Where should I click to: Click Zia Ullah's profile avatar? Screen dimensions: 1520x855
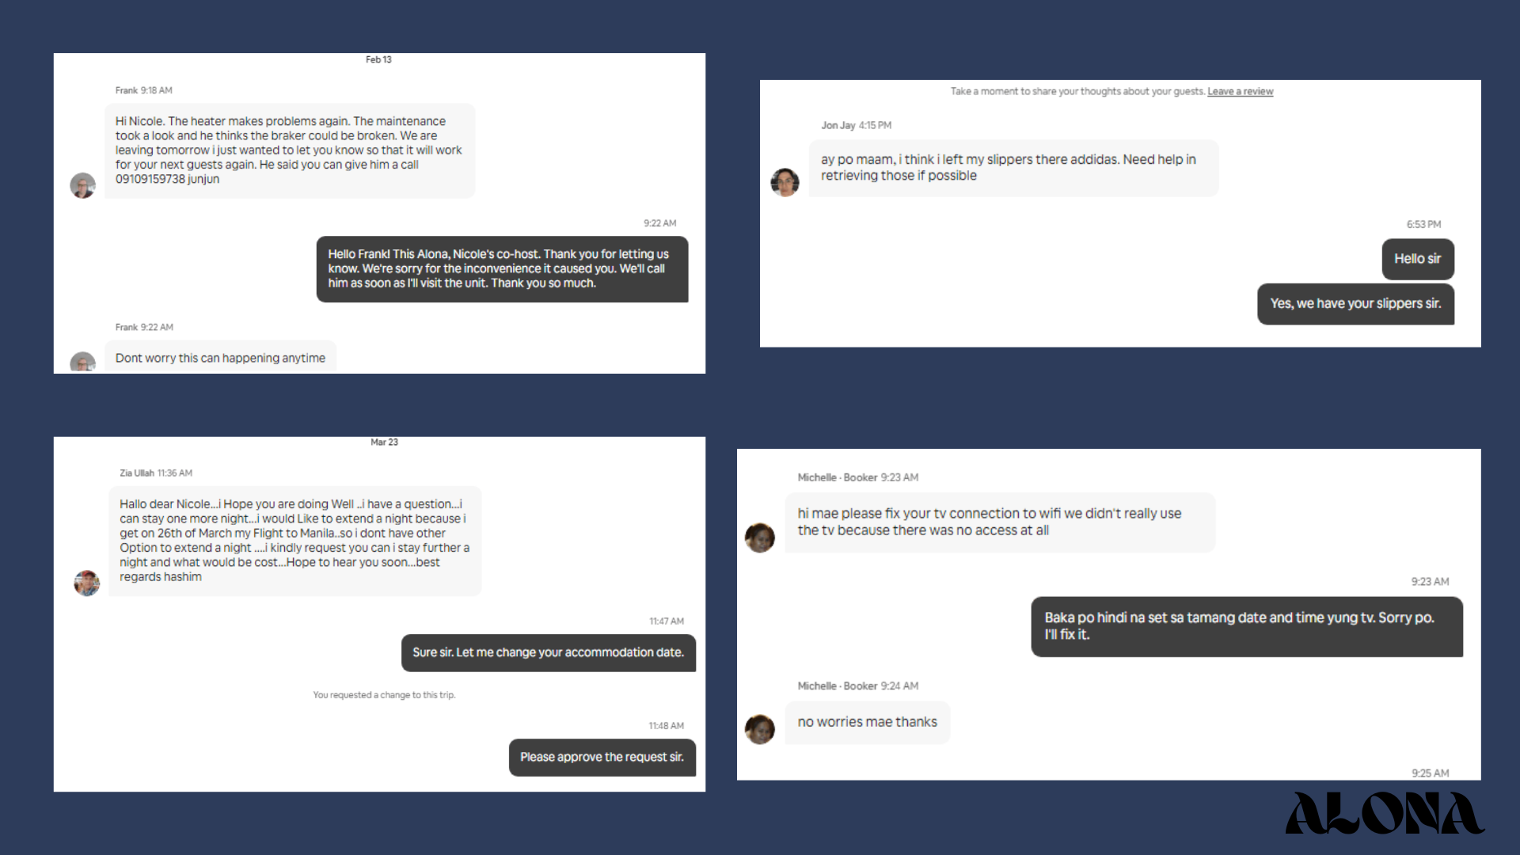87,583
